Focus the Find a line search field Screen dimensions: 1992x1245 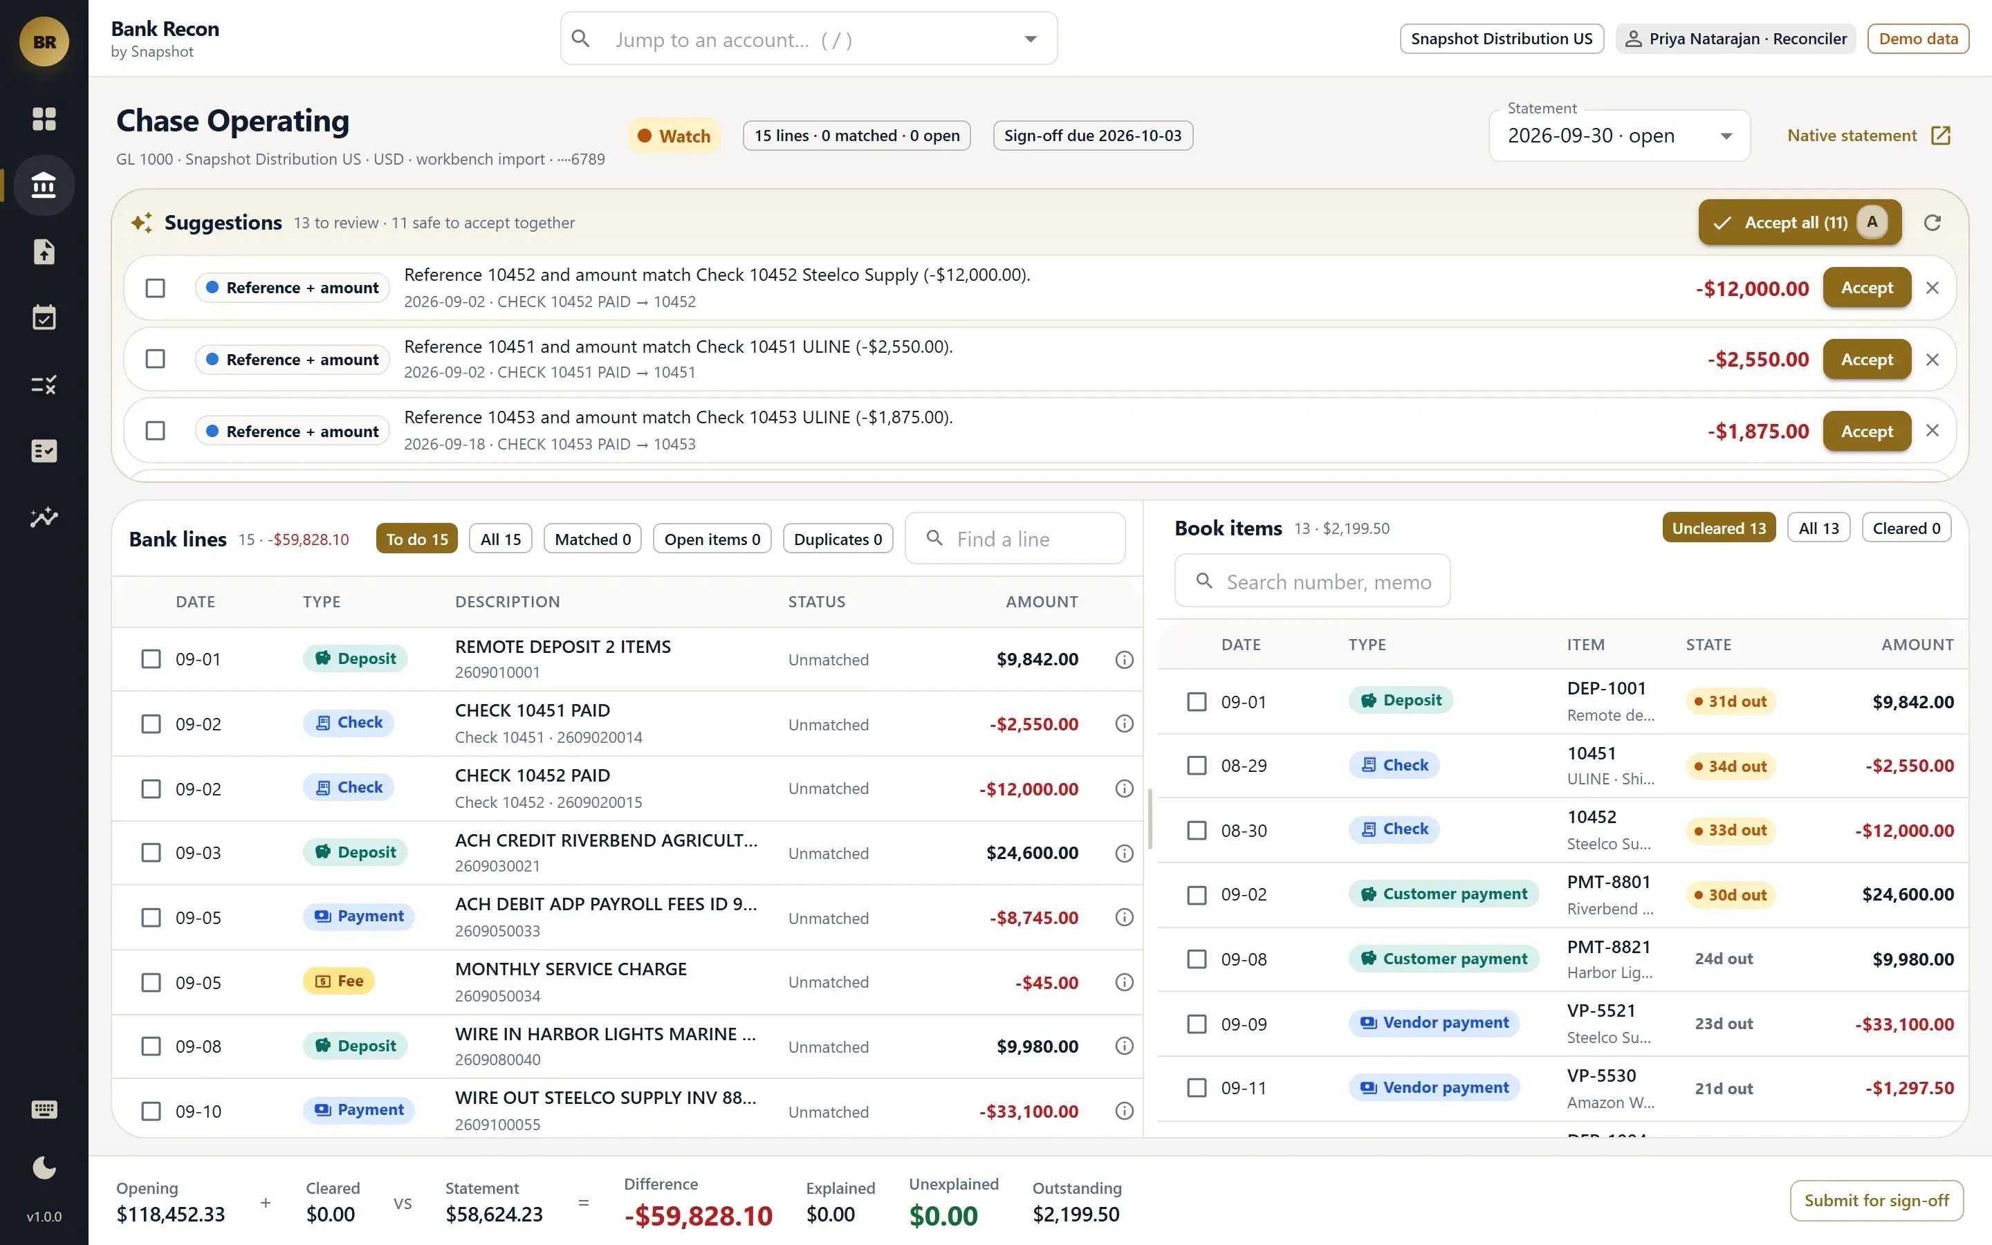1015,539
